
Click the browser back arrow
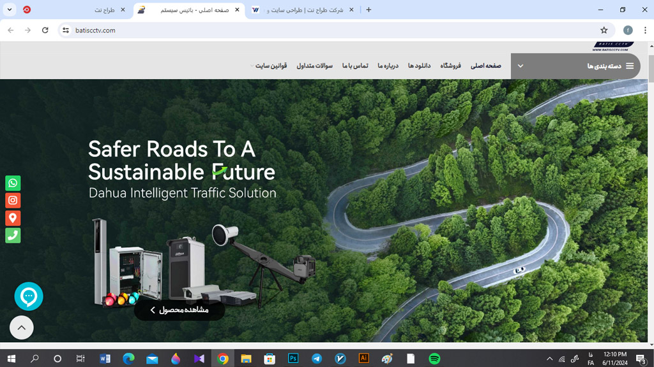[11, 31]
